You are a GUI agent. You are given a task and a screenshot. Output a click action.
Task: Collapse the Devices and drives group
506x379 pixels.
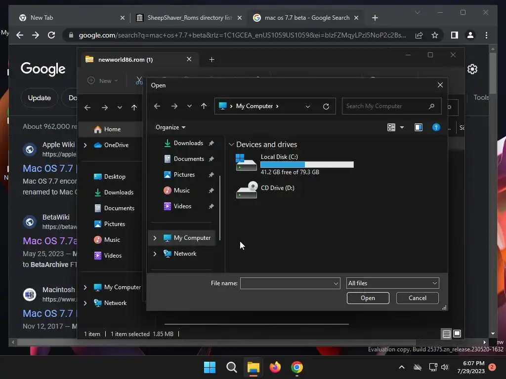pos(231,145)
